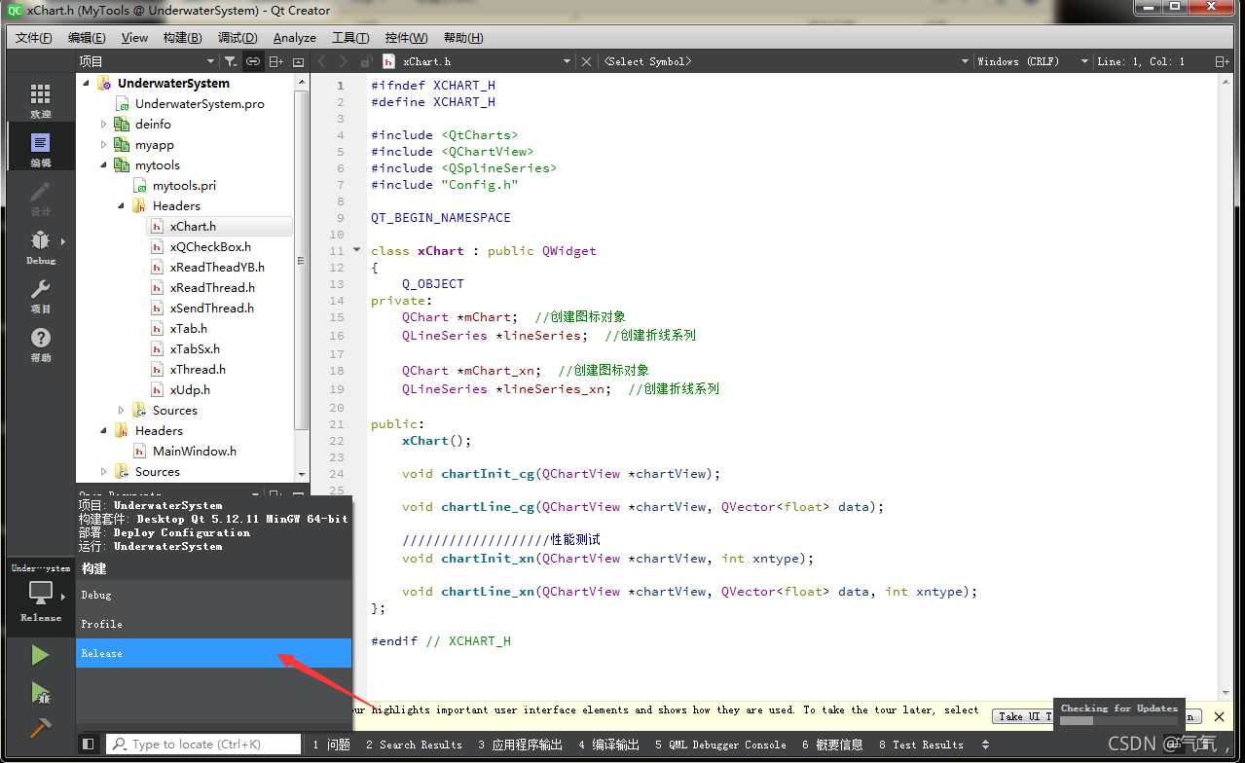Close the project side panel view
Image resolution: width=1245 pixels, height=763 pixels.
[298, 61]
